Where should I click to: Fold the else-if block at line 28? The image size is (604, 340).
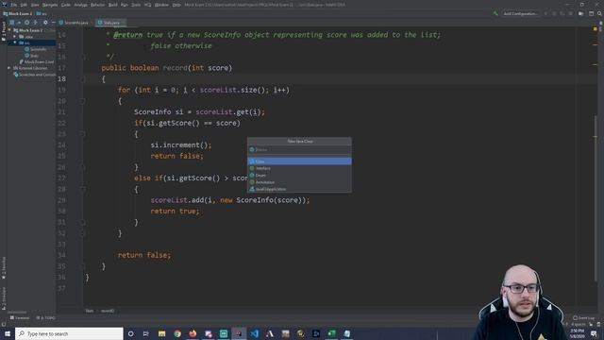(x=83, y=189)
